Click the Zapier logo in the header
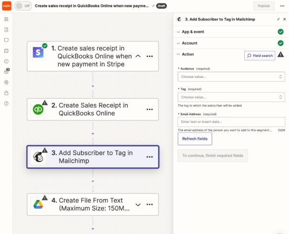This screenshot has width=289, height=234. pyautogui.click(x=7, y=6)
